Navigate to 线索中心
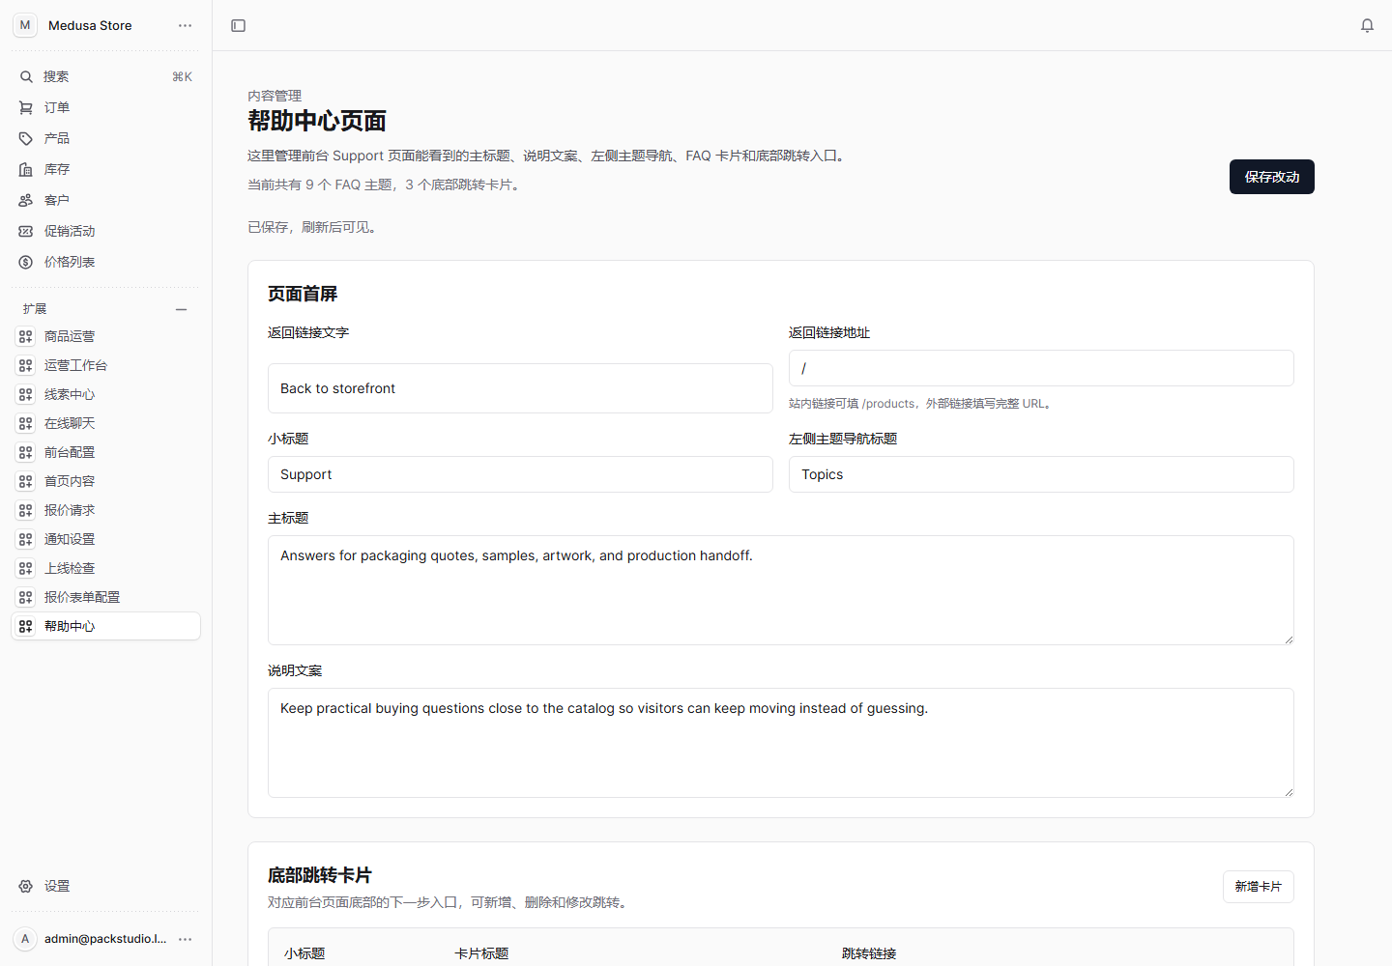 coord(106,394)
